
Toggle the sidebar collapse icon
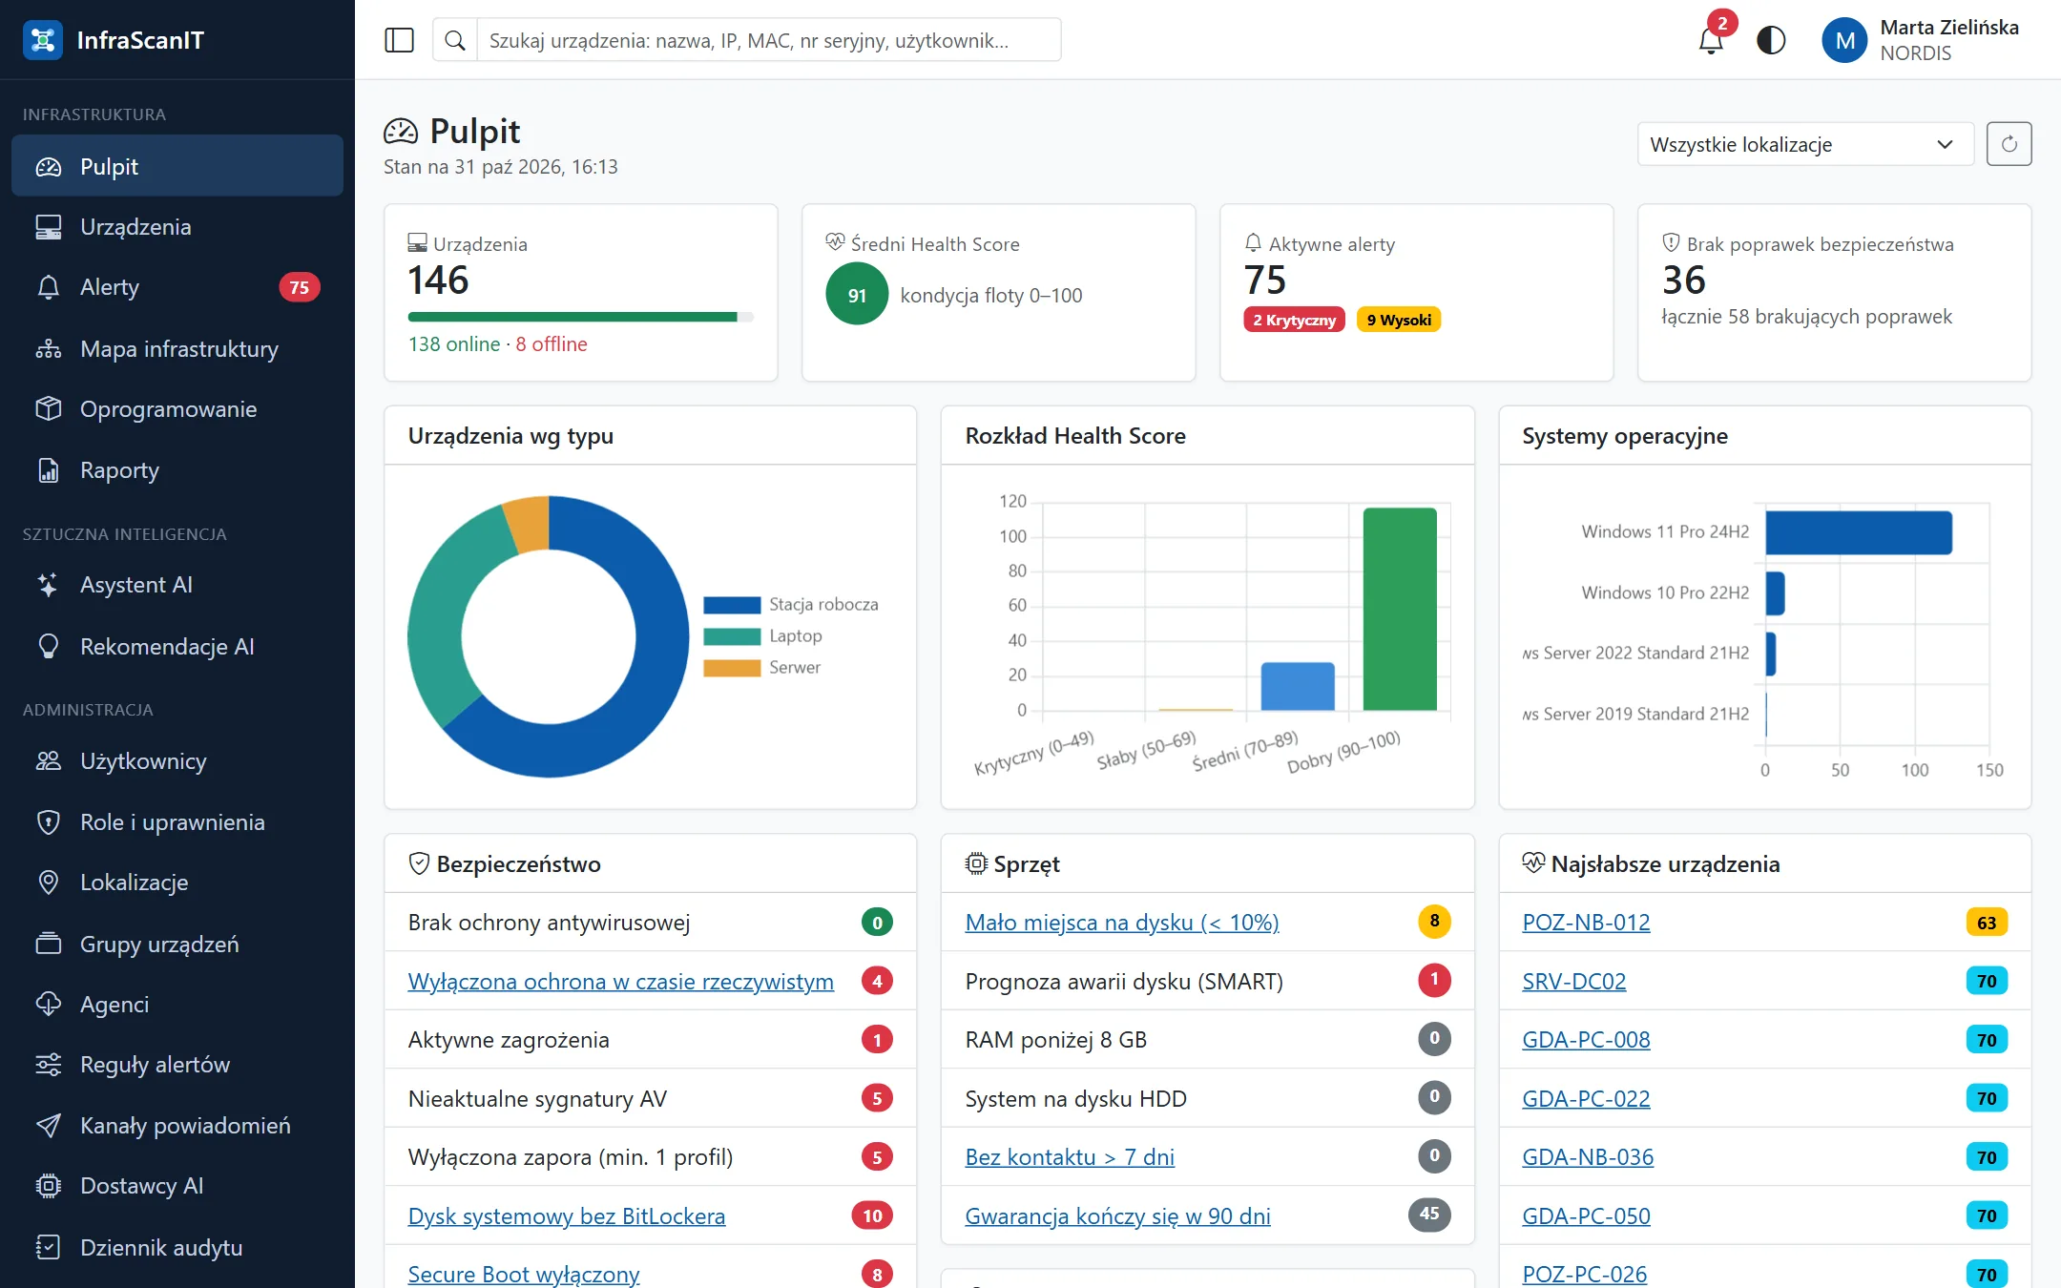[x=399, y=40]
